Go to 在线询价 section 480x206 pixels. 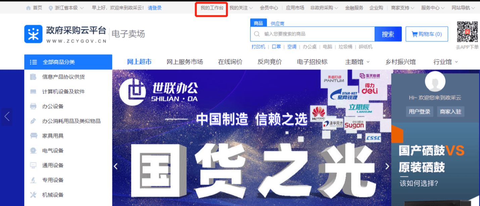230,62
